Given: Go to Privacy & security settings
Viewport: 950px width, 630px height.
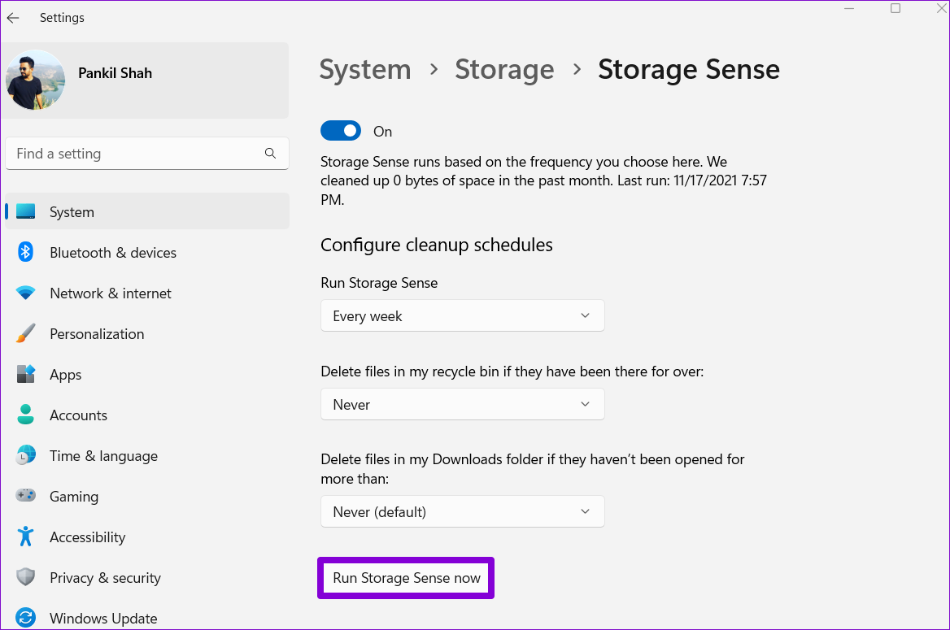Looking at the screenshot, I should [147, 577].
